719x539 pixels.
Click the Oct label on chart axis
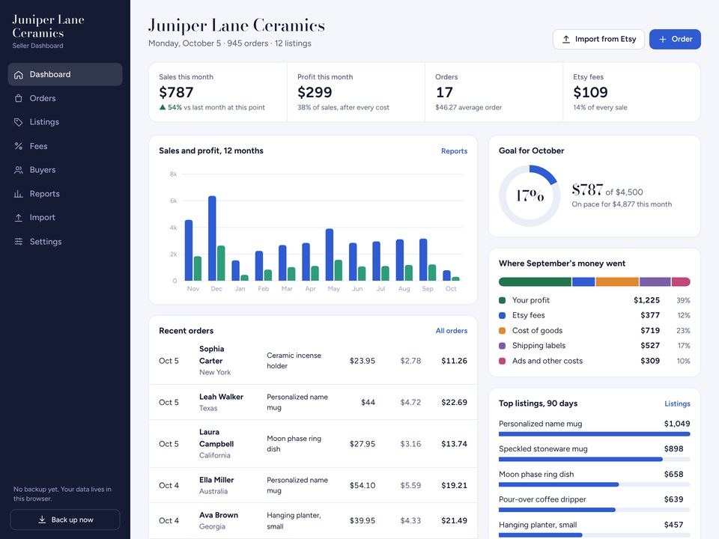coord(451,289)
